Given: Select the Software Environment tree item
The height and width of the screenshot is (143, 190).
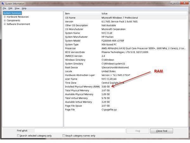Looking at the screenshot, I should (18, 24).
